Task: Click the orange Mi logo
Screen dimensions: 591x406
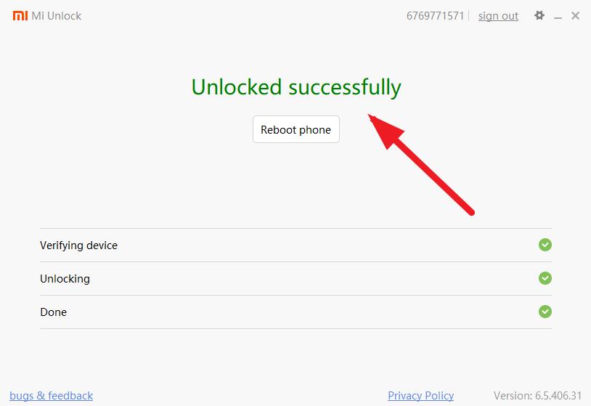Action: pyautogui.click(x=20, y=15)
